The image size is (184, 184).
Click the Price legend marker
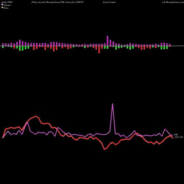(2, 8)
